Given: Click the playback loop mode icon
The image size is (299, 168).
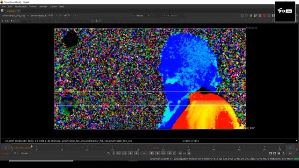Looking at the screenshot, I should 109,154.
